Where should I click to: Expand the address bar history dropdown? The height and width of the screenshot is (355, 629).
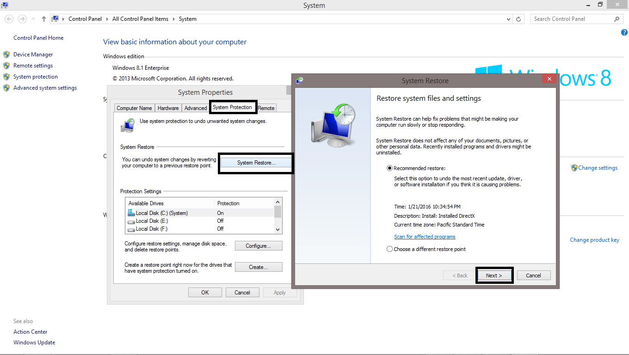509,19
